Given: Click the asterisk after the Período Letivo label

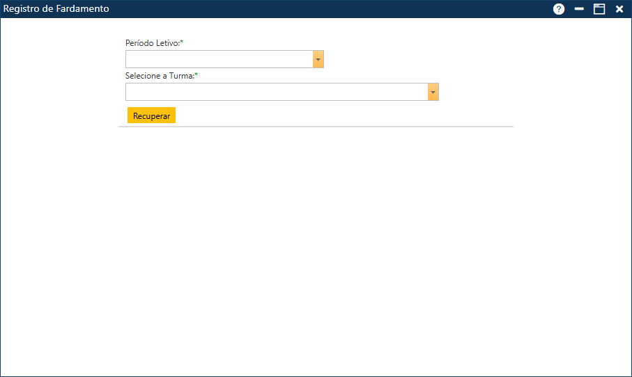Looking at the screenshot, I should 182,43.
